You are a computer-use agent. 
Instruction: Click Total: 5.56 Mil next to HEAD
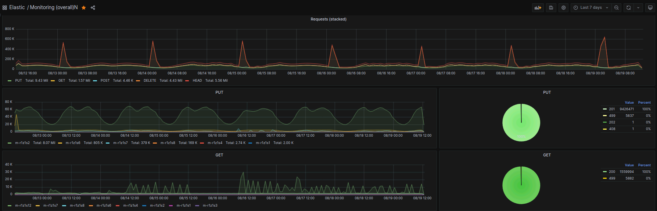(216, 81)
